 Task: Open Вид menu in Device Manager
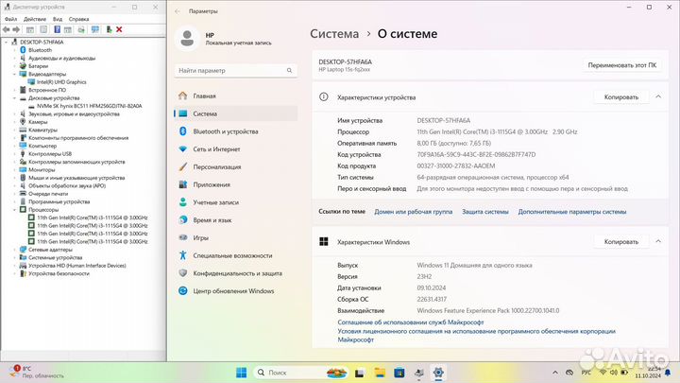[58, 19]
